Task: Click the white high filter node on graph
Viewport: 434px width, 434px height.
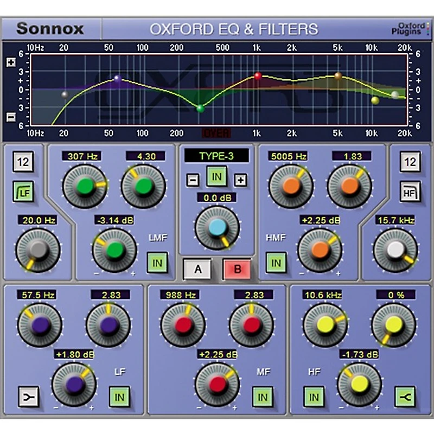Action: click(395, 94)
